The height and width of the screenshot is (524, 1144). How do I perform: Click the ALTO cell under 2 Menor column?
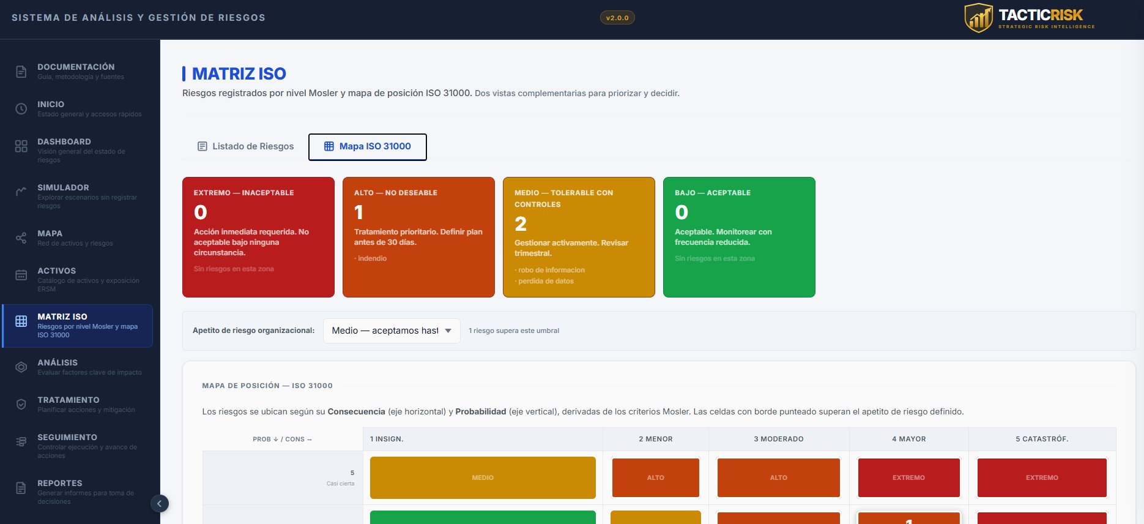coord(655,477)
